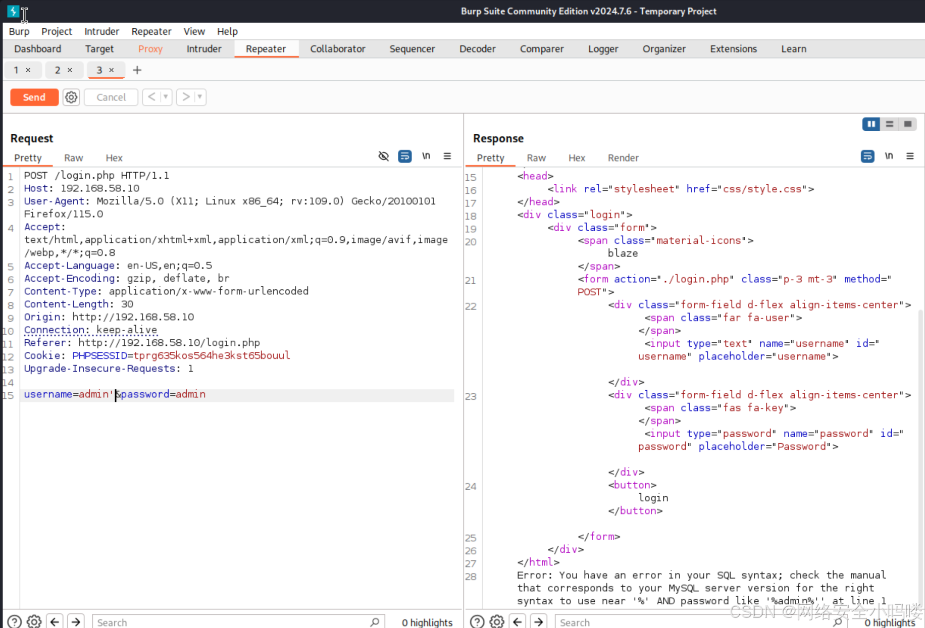
Task: Switch to the Extensions tab
Action: click(x=734, y=49)
